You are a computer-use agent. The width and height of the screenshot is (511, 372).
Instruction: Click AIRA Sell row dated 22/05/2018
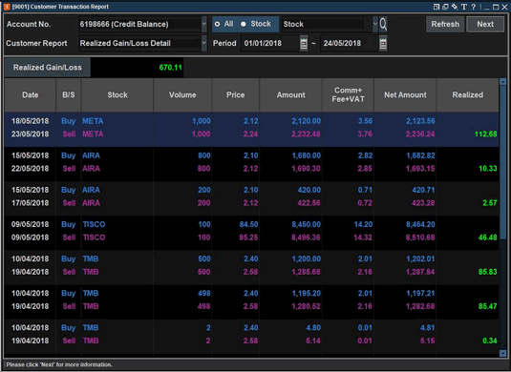[251, 169]
